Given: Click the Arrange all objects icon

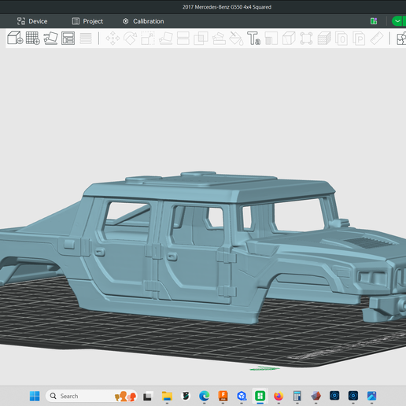Looking at the screenshot, I should [x=68, y=38].
